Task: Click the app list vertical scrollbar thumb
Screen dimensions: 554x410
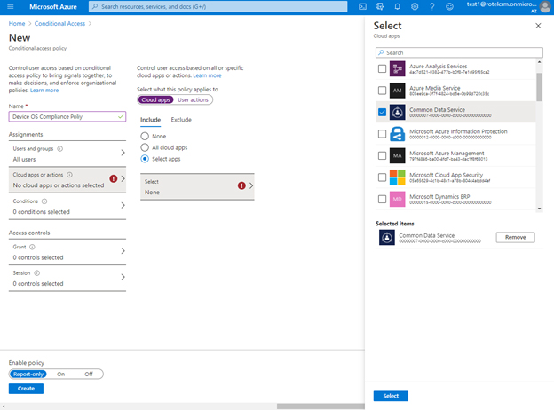Action: pos(539,87)
